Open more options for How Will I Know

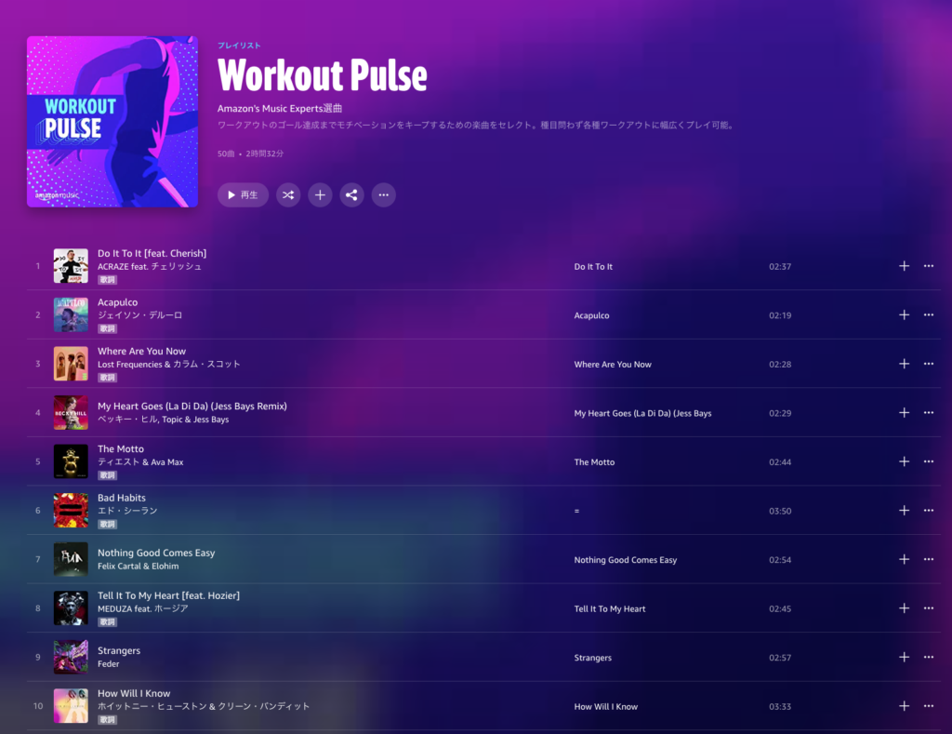(929, 706)
